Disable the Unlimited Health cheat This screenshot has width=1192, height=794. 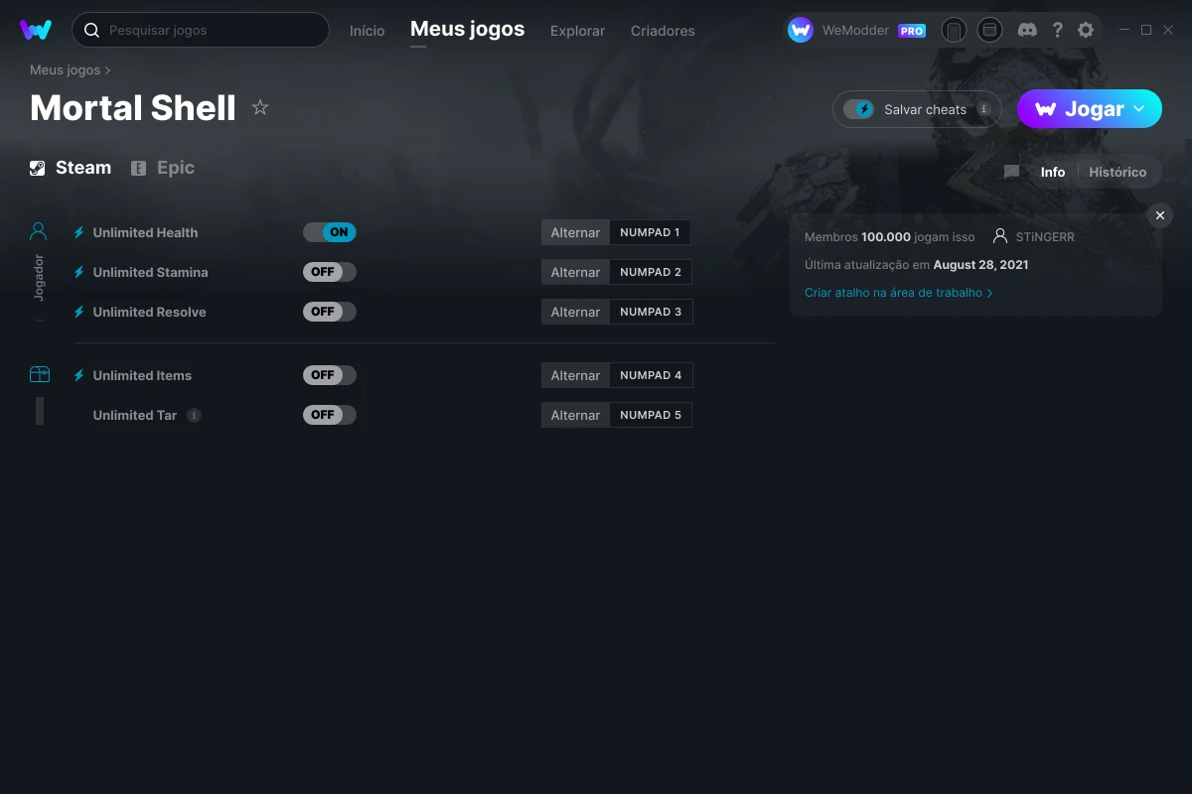tap(329, 231)
